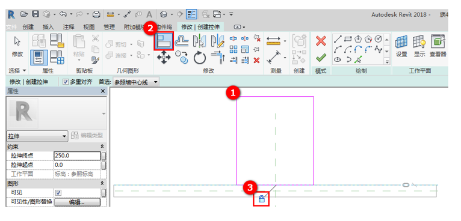The height and width of the screenshot is (221, 461).
Task: Open the work plane 设置 tool
Action: (401, 46)
